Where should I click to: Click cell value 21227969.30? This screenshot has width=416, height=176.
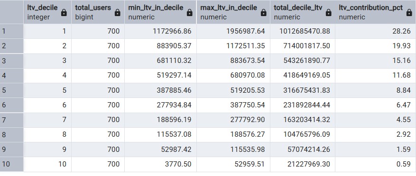pos(309,164)
